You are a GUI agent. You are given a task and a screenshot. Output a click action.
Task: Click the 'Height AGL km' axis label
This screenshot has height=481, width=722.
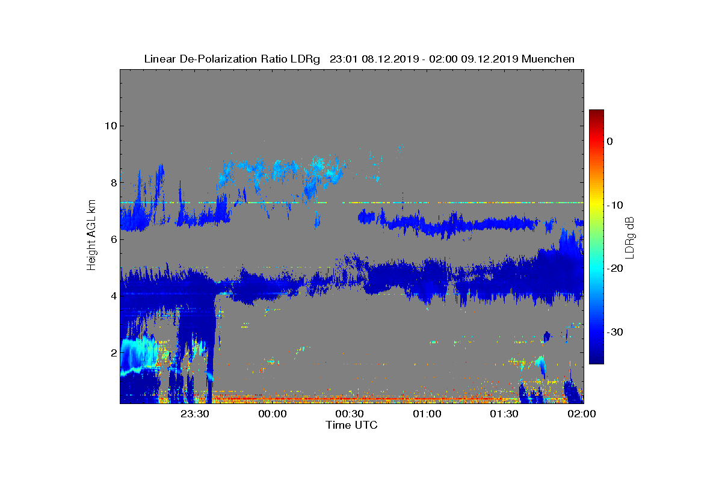pos(92,236)
